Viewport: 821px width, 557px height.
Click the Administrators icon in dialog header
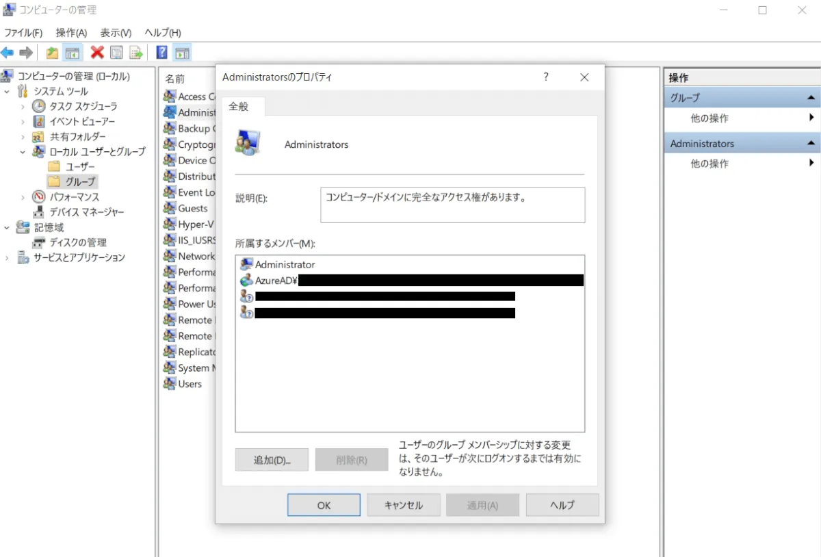point(247,142)
